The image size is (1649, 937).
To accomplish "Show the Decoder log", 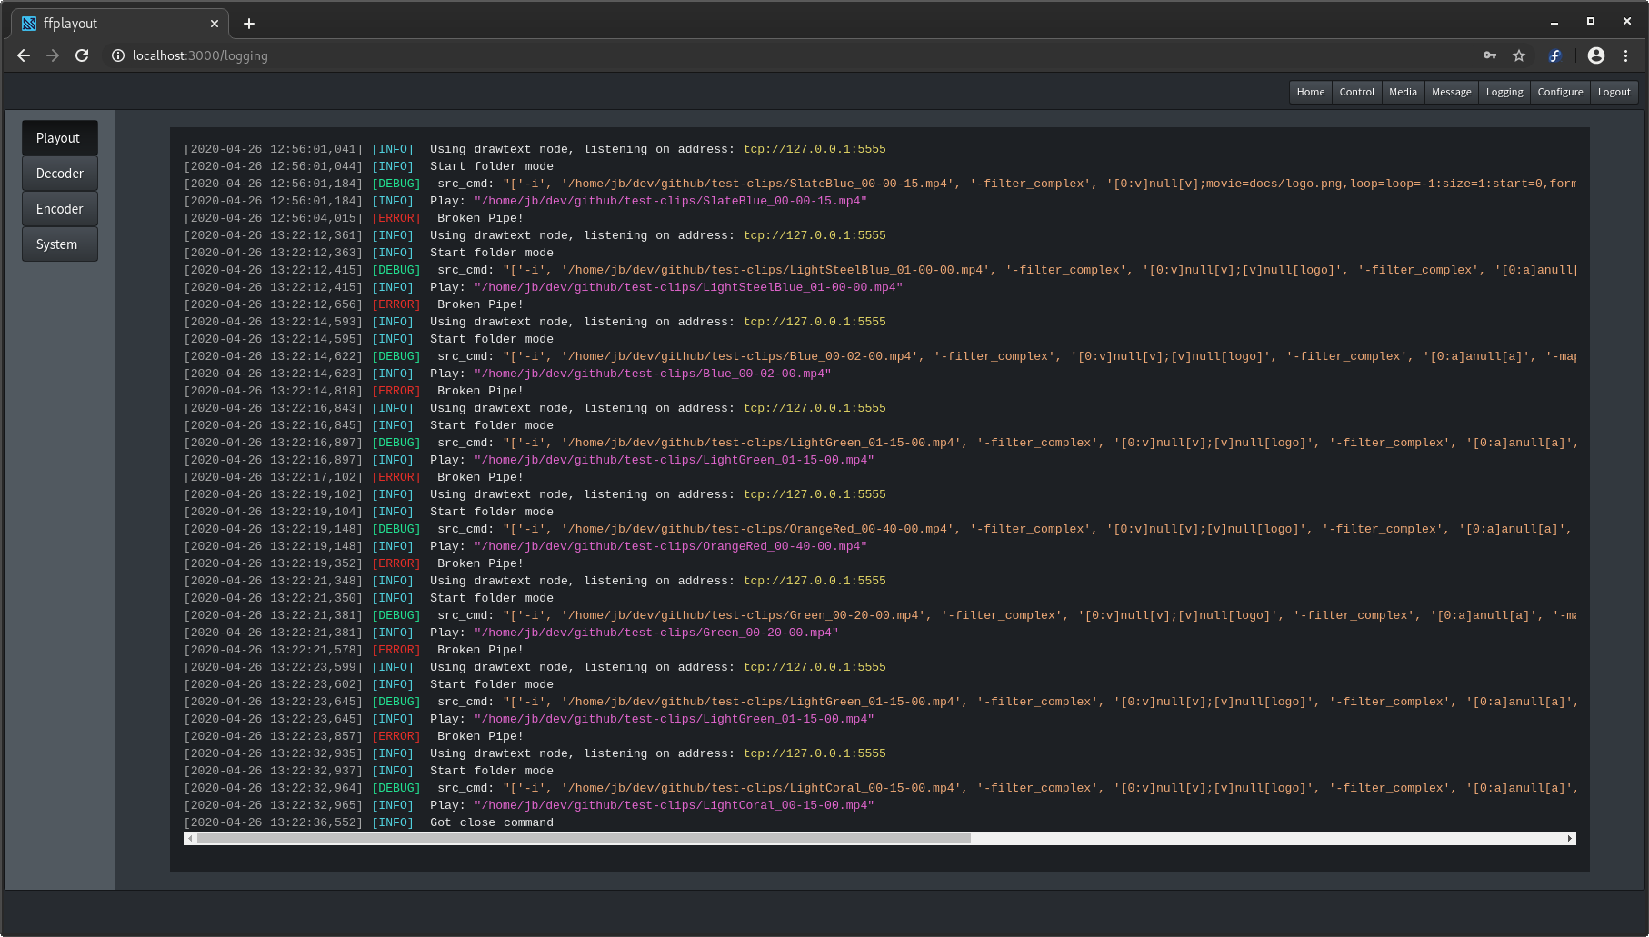I will (60, 174).
